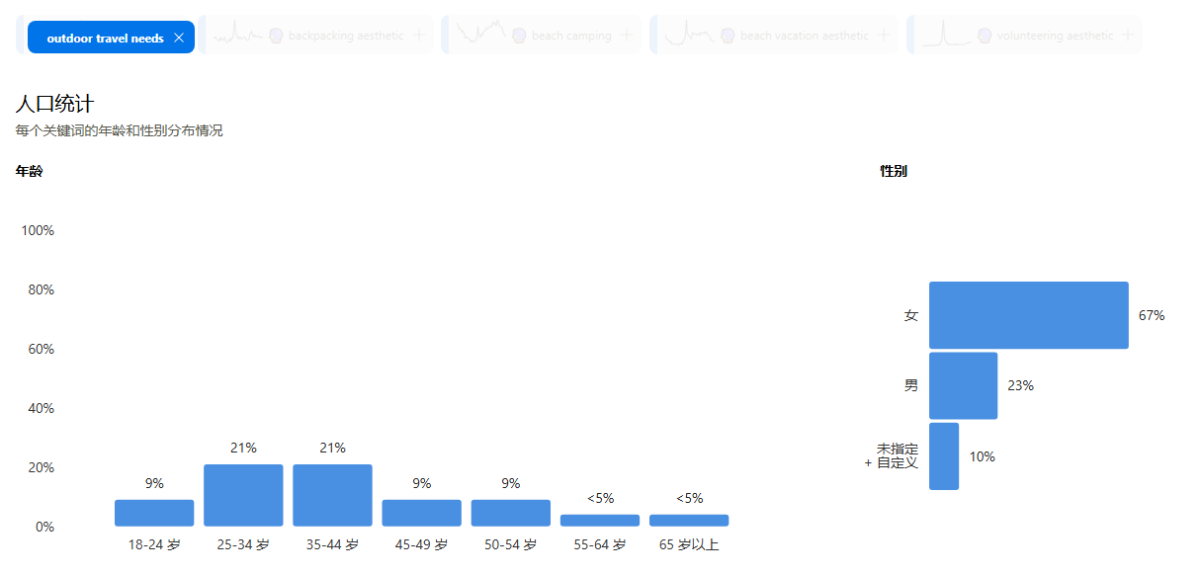Click the sparkline icon for backpacking aesthetic
The height and width of the screenshot is (576, 1201).
[x=238, y=35]
